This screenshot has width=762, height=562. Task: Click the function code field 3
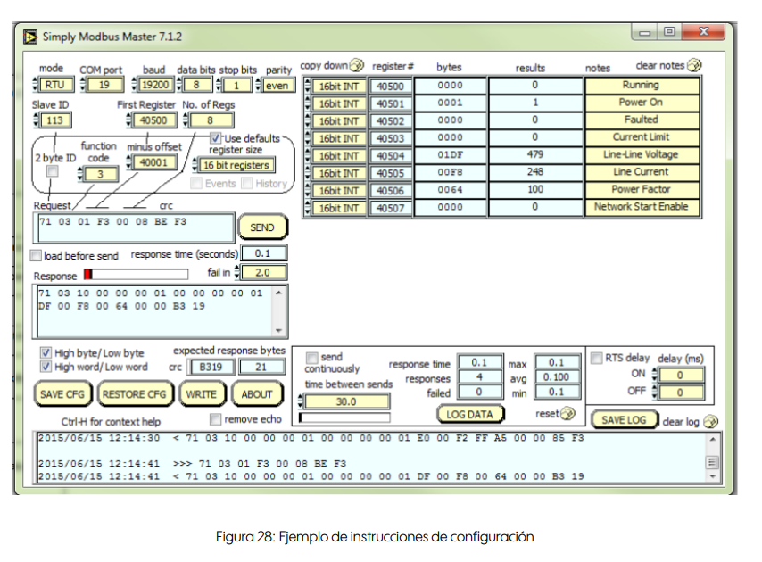tap(101, 174)
